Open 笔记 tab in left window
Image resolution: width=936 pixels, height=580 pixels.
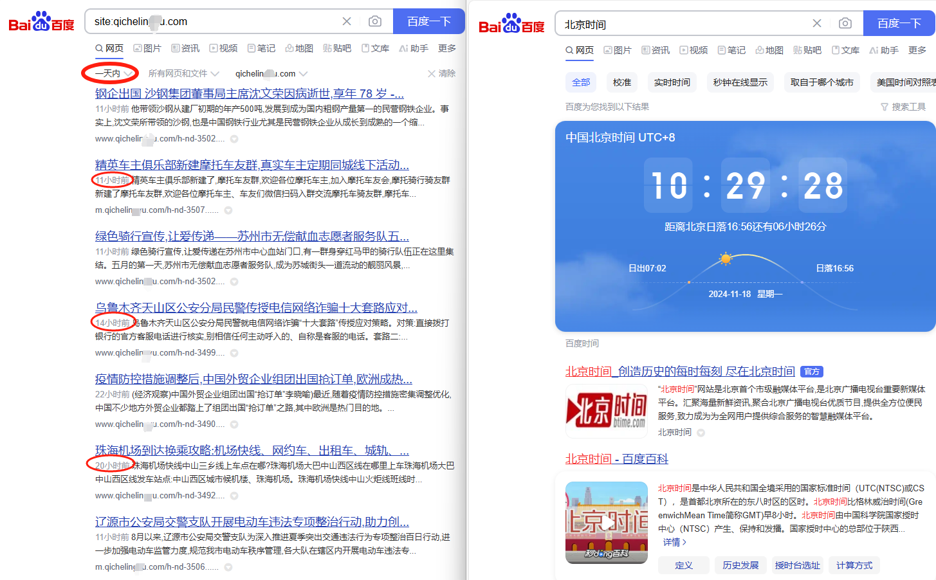click(261, 48)
